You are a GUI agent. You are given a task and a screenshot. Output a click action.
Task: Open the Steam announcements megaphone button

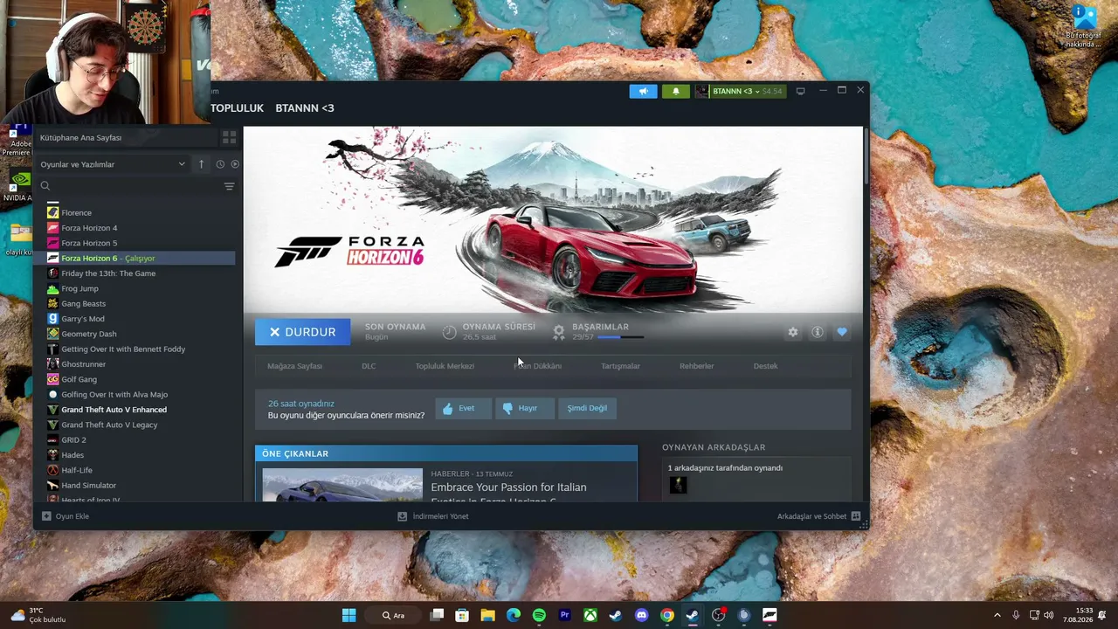(x=643, y=91)
